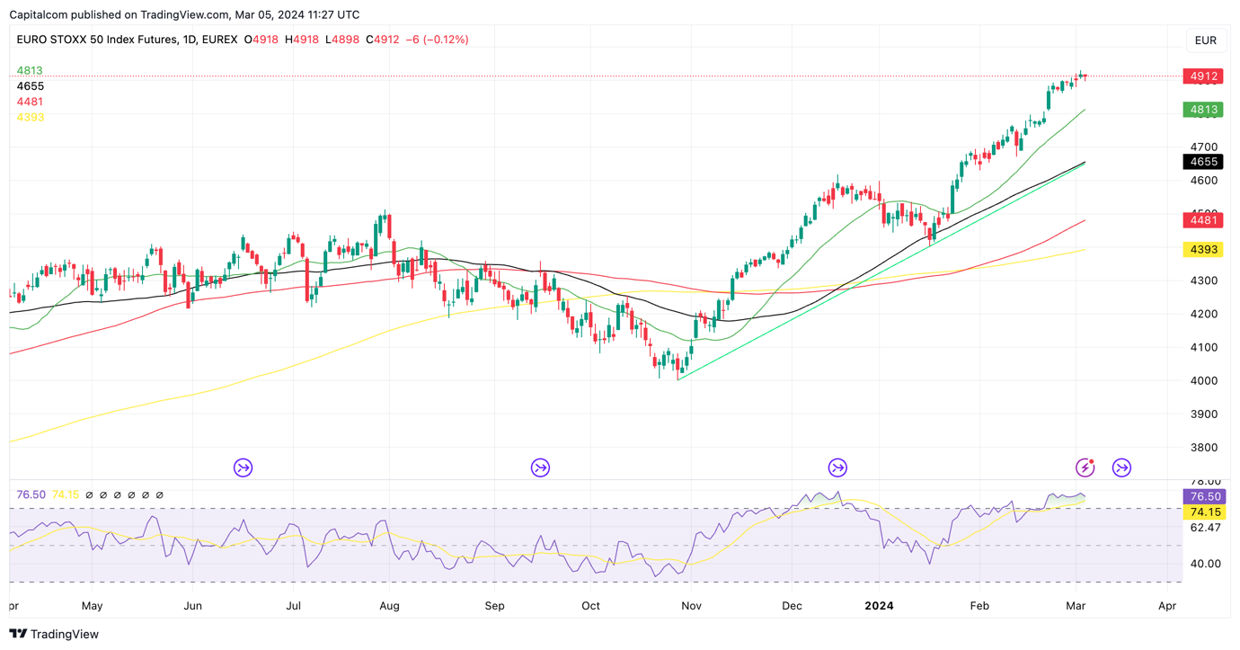Click the 4700 price axis label
The height and width of the screenshot is (650, 1240).
(1204, 147)
